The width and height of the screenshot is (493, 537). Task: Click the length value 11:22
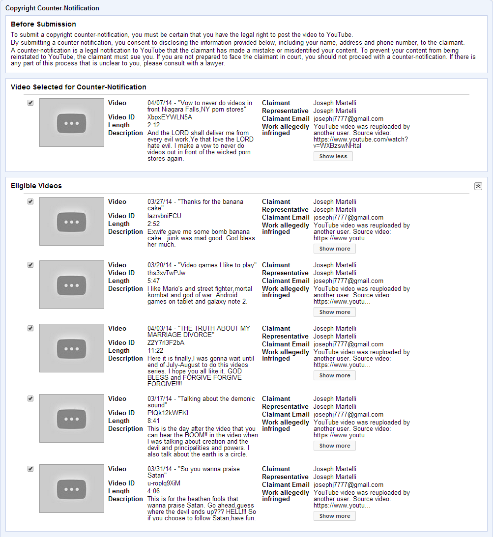click(x=155, y=350)
